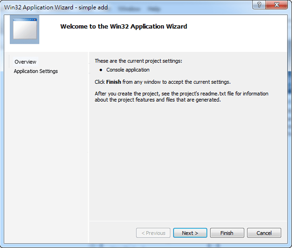292x248 pixels.
Task: Cancel the Win32 Application Wizard
Action: (x=264, y=233)
